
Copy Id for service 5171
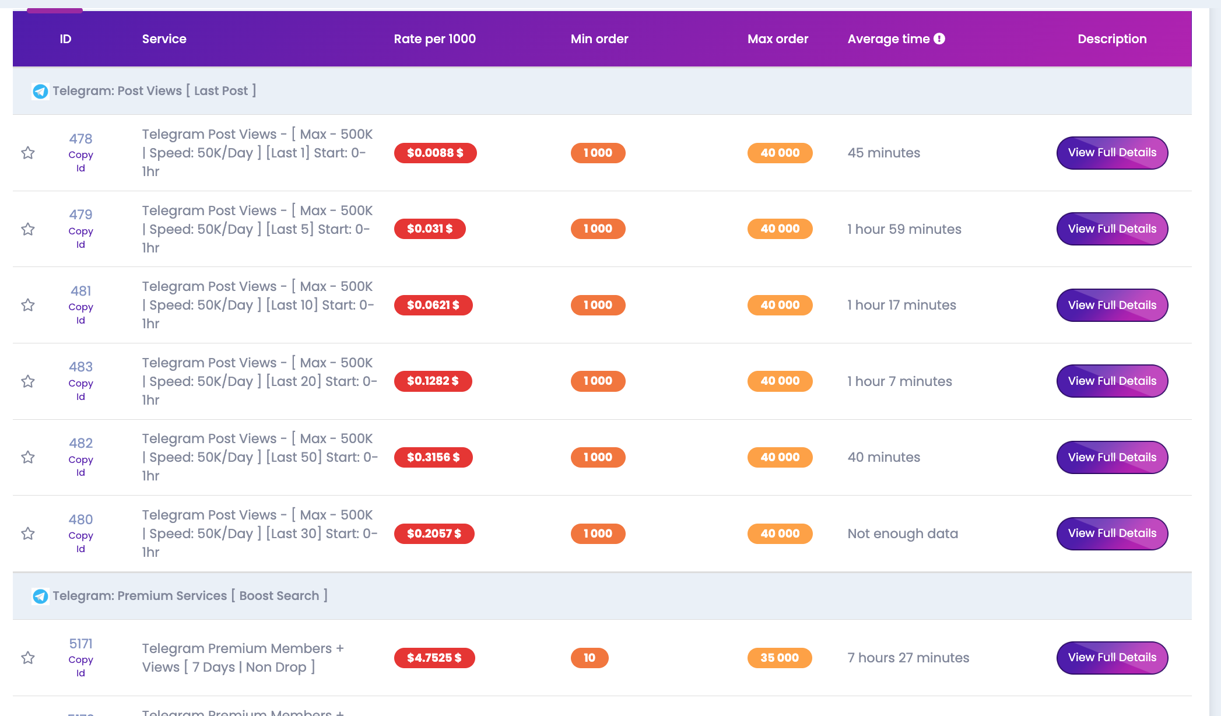pos(80,666)
